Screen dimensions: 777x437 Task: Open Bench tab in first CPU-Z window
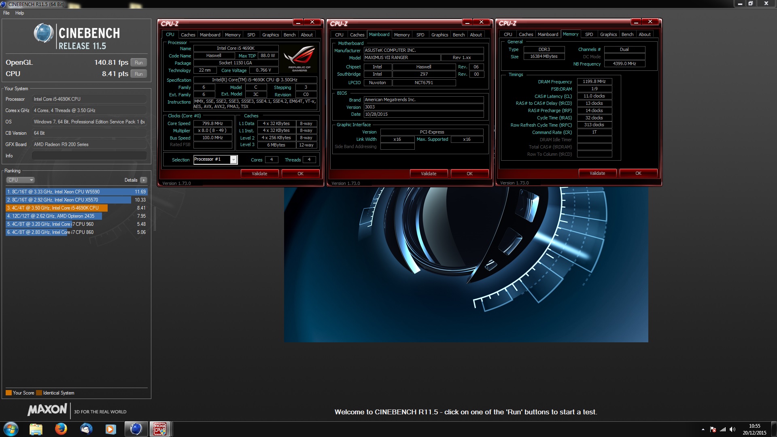click(289, 35)
